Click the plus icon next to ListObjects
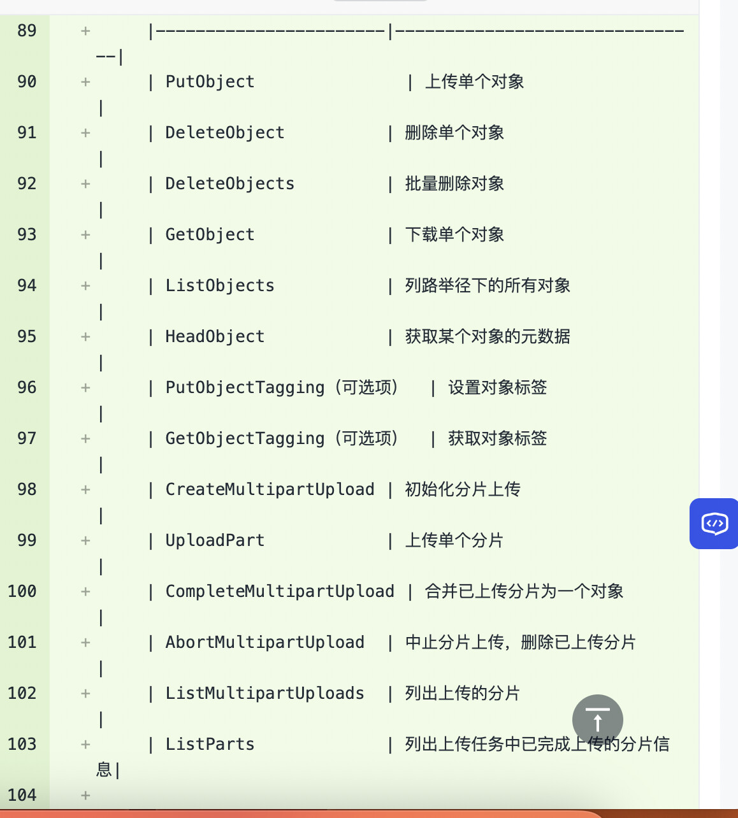Screen dimensions: 738x818 coord(85,285)
